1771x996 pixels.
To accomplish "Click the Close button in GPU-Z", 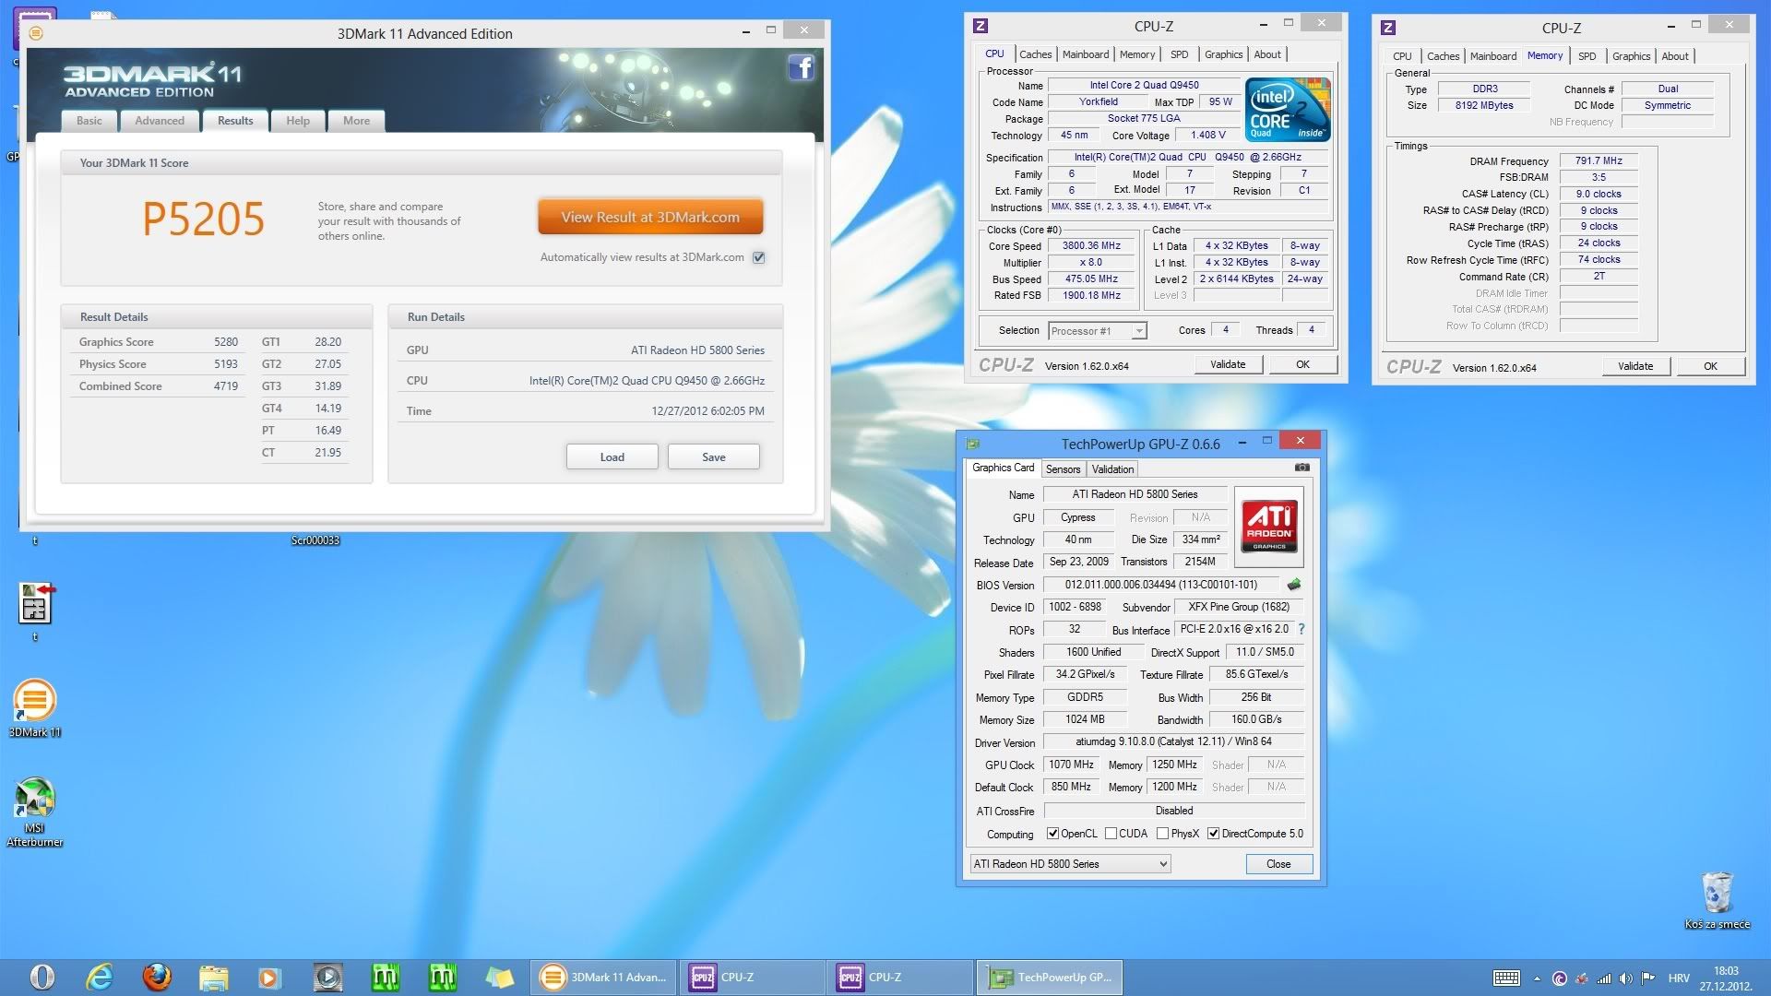I will (1278, 864).
